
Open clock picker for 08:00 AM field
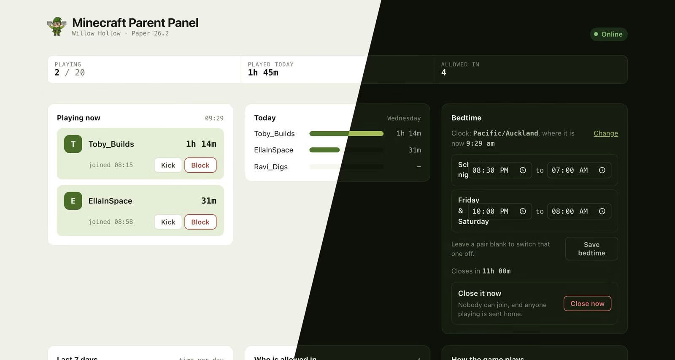click(x=602, y=211)
